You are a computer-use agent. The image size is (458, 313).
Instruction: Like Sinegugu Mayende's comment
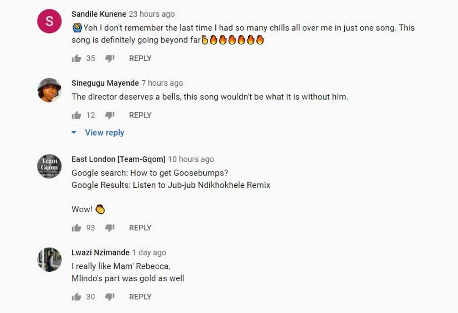[76, 115]
